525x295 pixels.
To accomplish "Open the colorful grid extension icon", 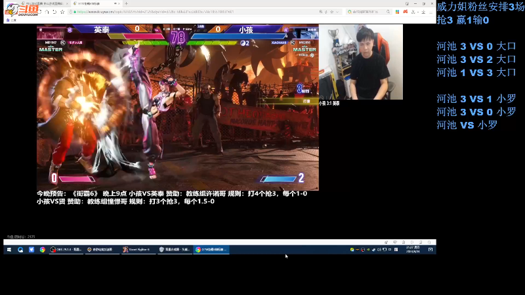I will point(397,12).
